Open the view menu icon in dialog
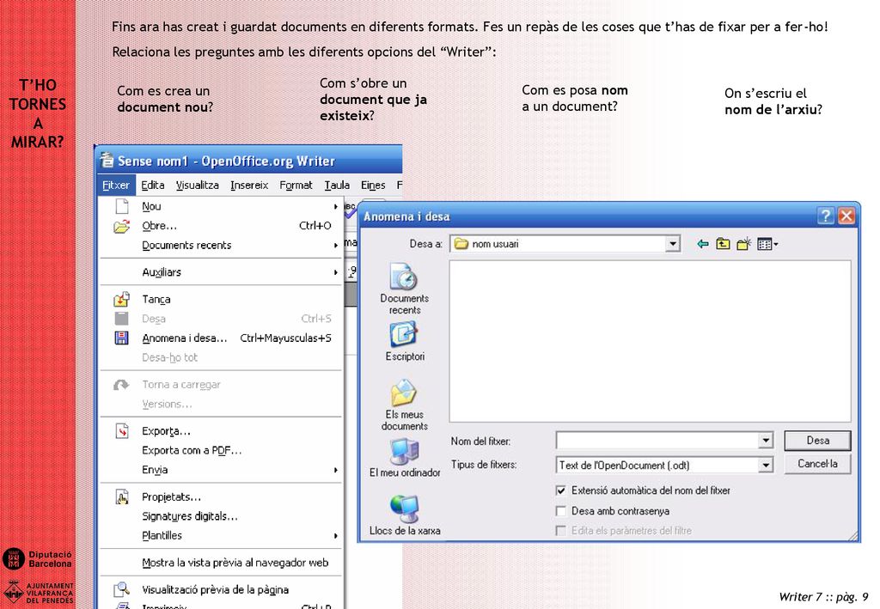880x609 pixels. click(767, 244)
